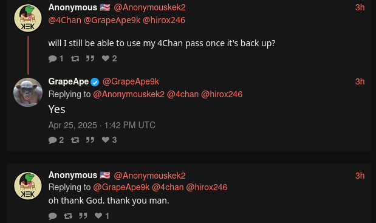Like GrapeApe's Yes reply
The height and width of the screenshot is (223, 376).
pyautogui.click(x=109, y=140)
